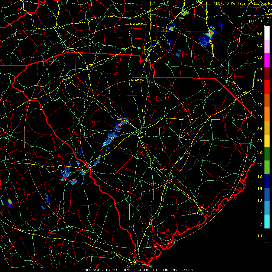Click the 22 legend value

260,164
